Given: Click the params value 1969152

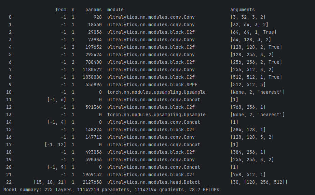Looking at the screenshot, I should [x=92, y=175].
